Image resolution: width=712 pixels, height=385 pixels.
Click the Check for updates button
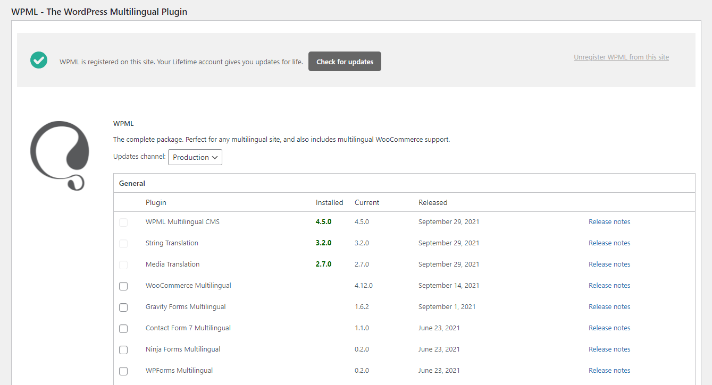[x=345, y=62]
